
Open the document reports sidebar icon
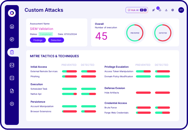12,91
